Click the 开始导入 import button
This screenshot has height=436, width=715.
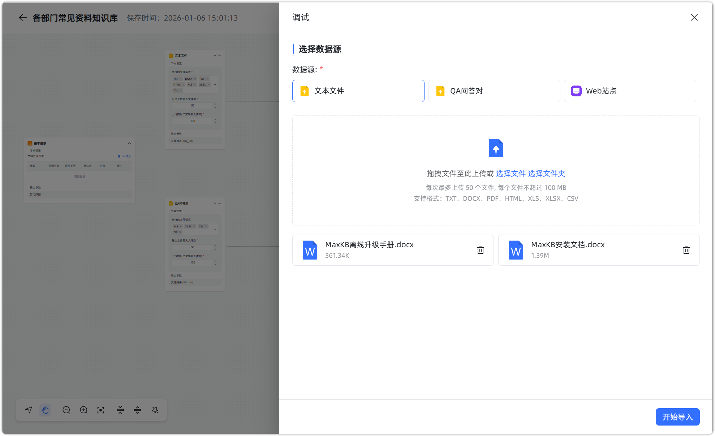pyautogui.click(x=677, y=417)
